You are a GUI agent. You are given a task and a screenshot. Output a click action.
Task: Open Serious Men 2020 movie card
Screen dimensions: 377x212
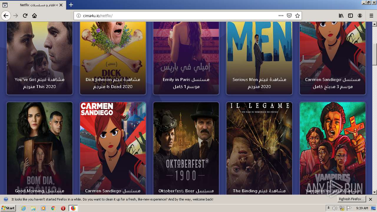coord(259,58)
